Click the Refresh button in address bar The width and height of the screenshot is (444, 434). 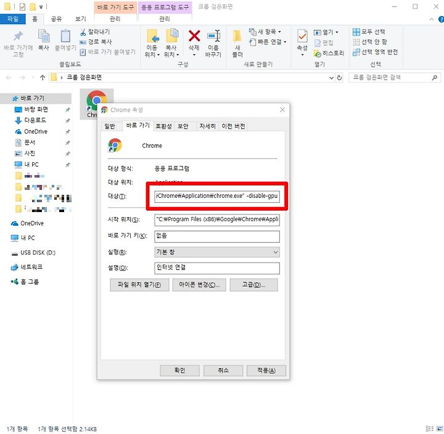(x=339, y=78)
